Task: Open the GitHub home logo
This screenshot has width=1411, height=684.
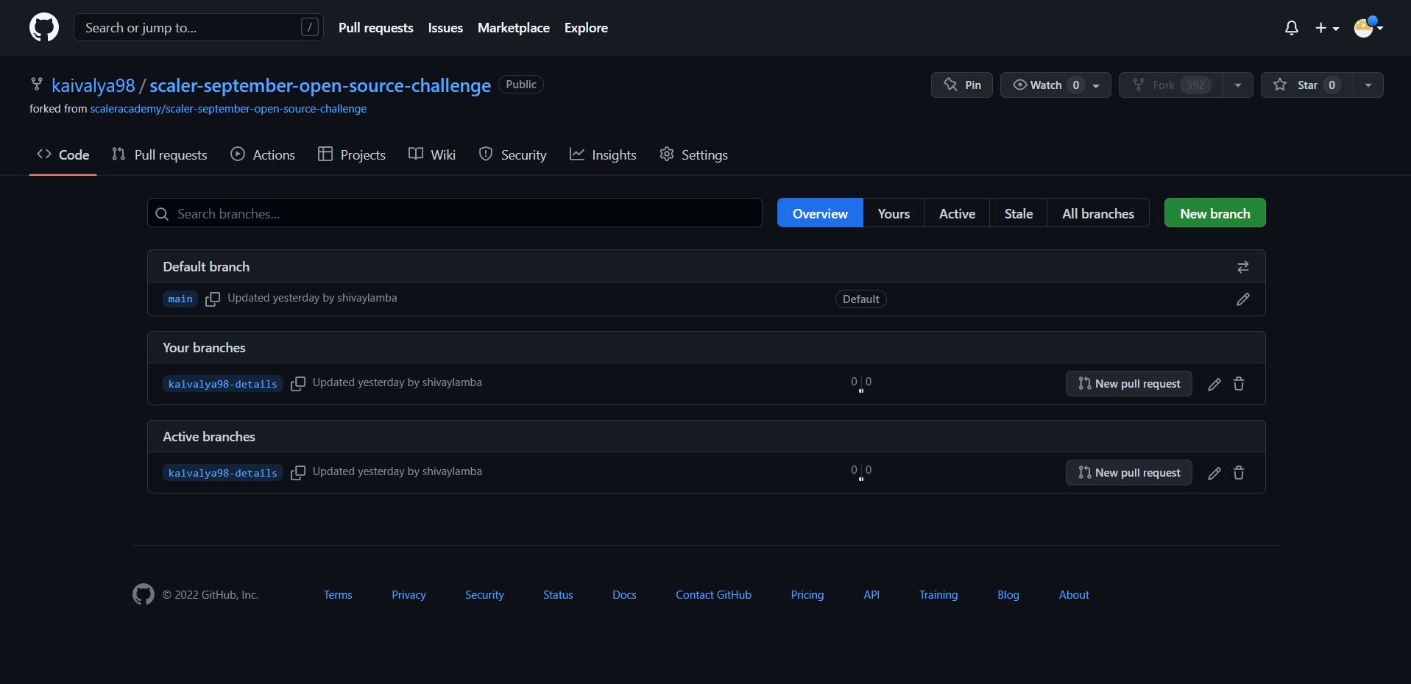Action: [x=44, y=28]
